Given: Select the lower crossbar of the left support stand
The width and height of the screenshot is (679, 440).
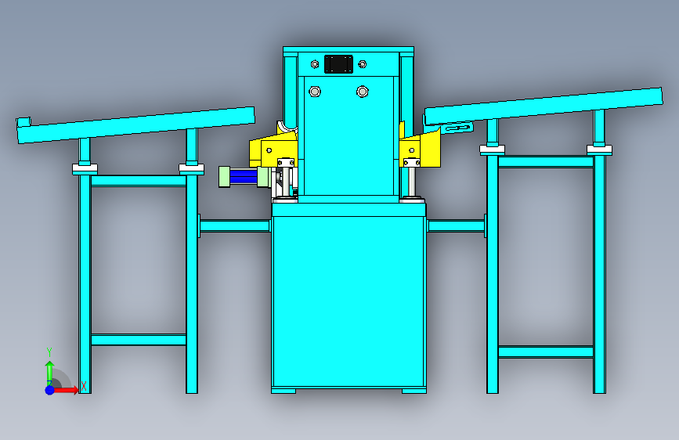Looking at the screenshot, I should [139, 340].
